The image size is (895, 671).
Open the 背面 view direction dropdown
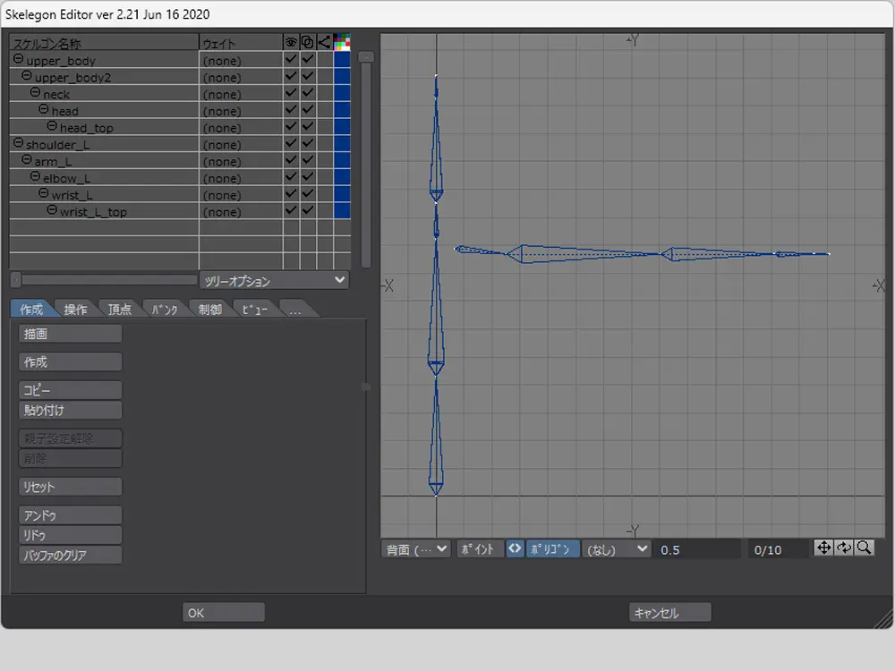pos(415,549)
